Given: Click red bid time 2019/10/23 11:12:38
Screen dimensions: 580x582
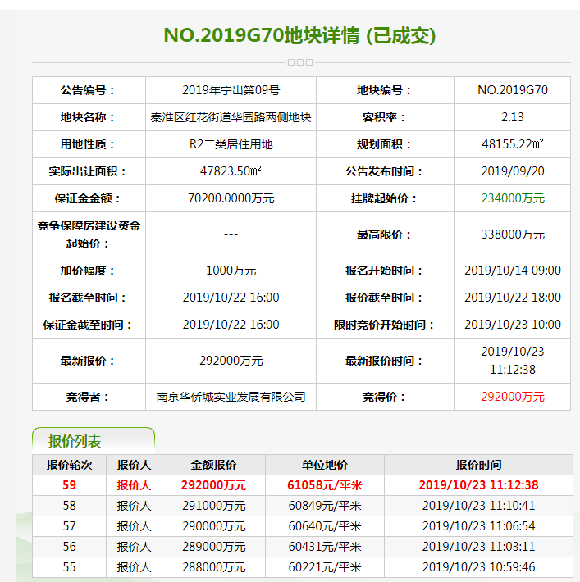Looking at the screenshot, I should coord(478,485).
